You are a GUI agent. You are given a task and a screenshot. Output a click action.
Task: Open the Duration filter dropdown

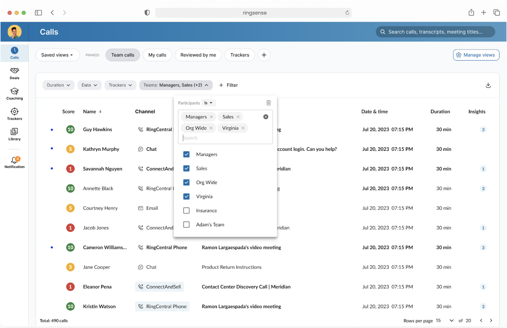pos(59,85)
